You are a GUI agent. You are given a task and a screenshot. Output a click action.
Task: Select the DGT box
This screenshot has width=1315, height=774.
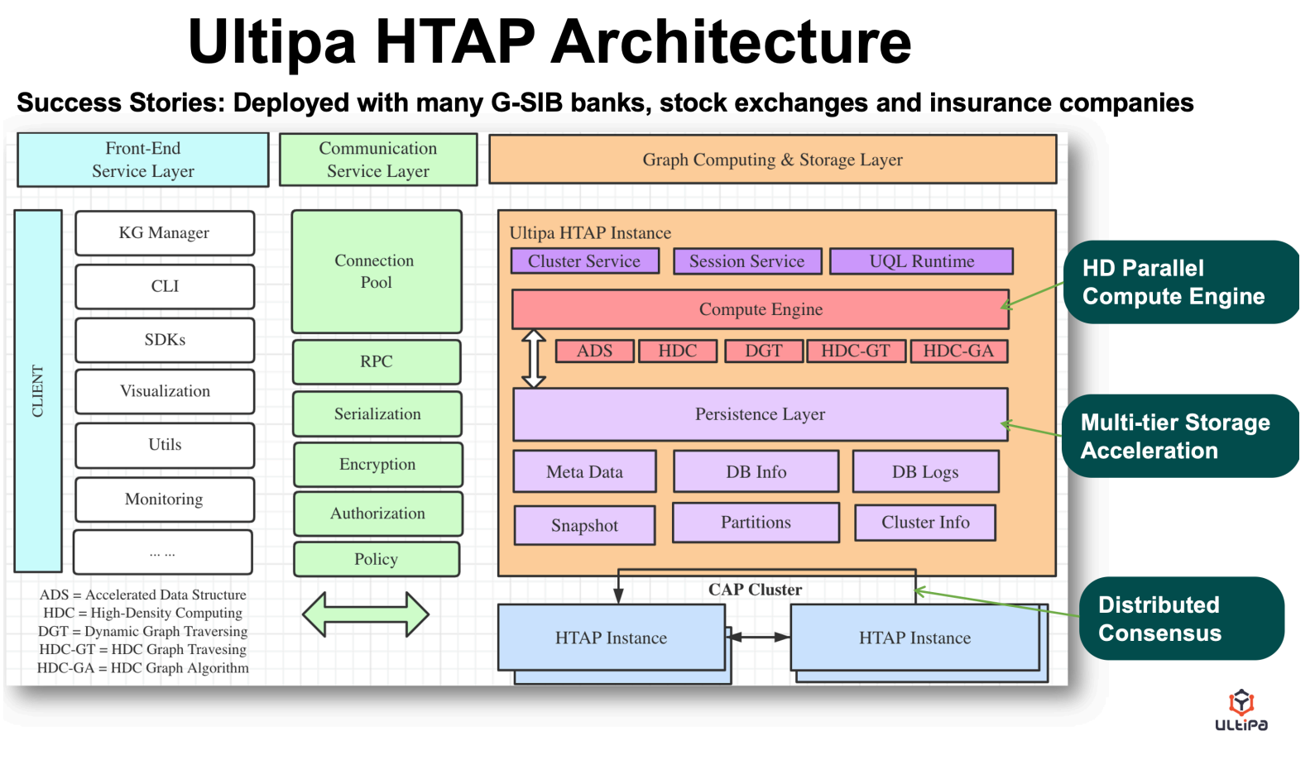click(764, 351)
